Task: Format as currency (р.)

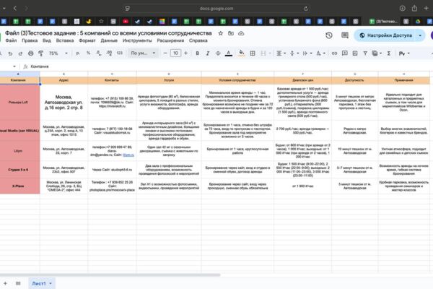Action: pyautogui.click(x=78, y=53)
